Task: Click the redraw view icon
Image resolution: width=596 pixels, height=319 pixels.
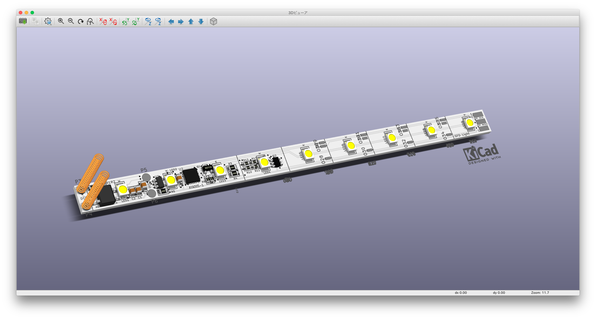Action: 81,21
